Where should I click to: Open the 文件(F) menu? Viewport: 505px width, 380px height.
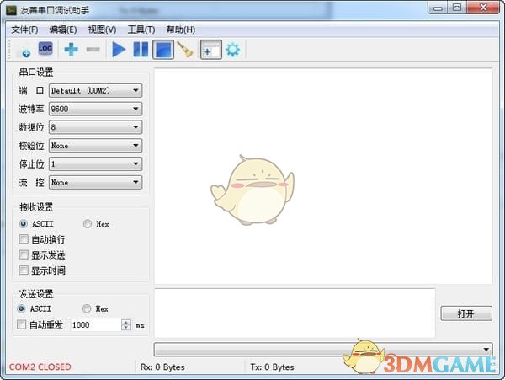[x=24, y=29]
